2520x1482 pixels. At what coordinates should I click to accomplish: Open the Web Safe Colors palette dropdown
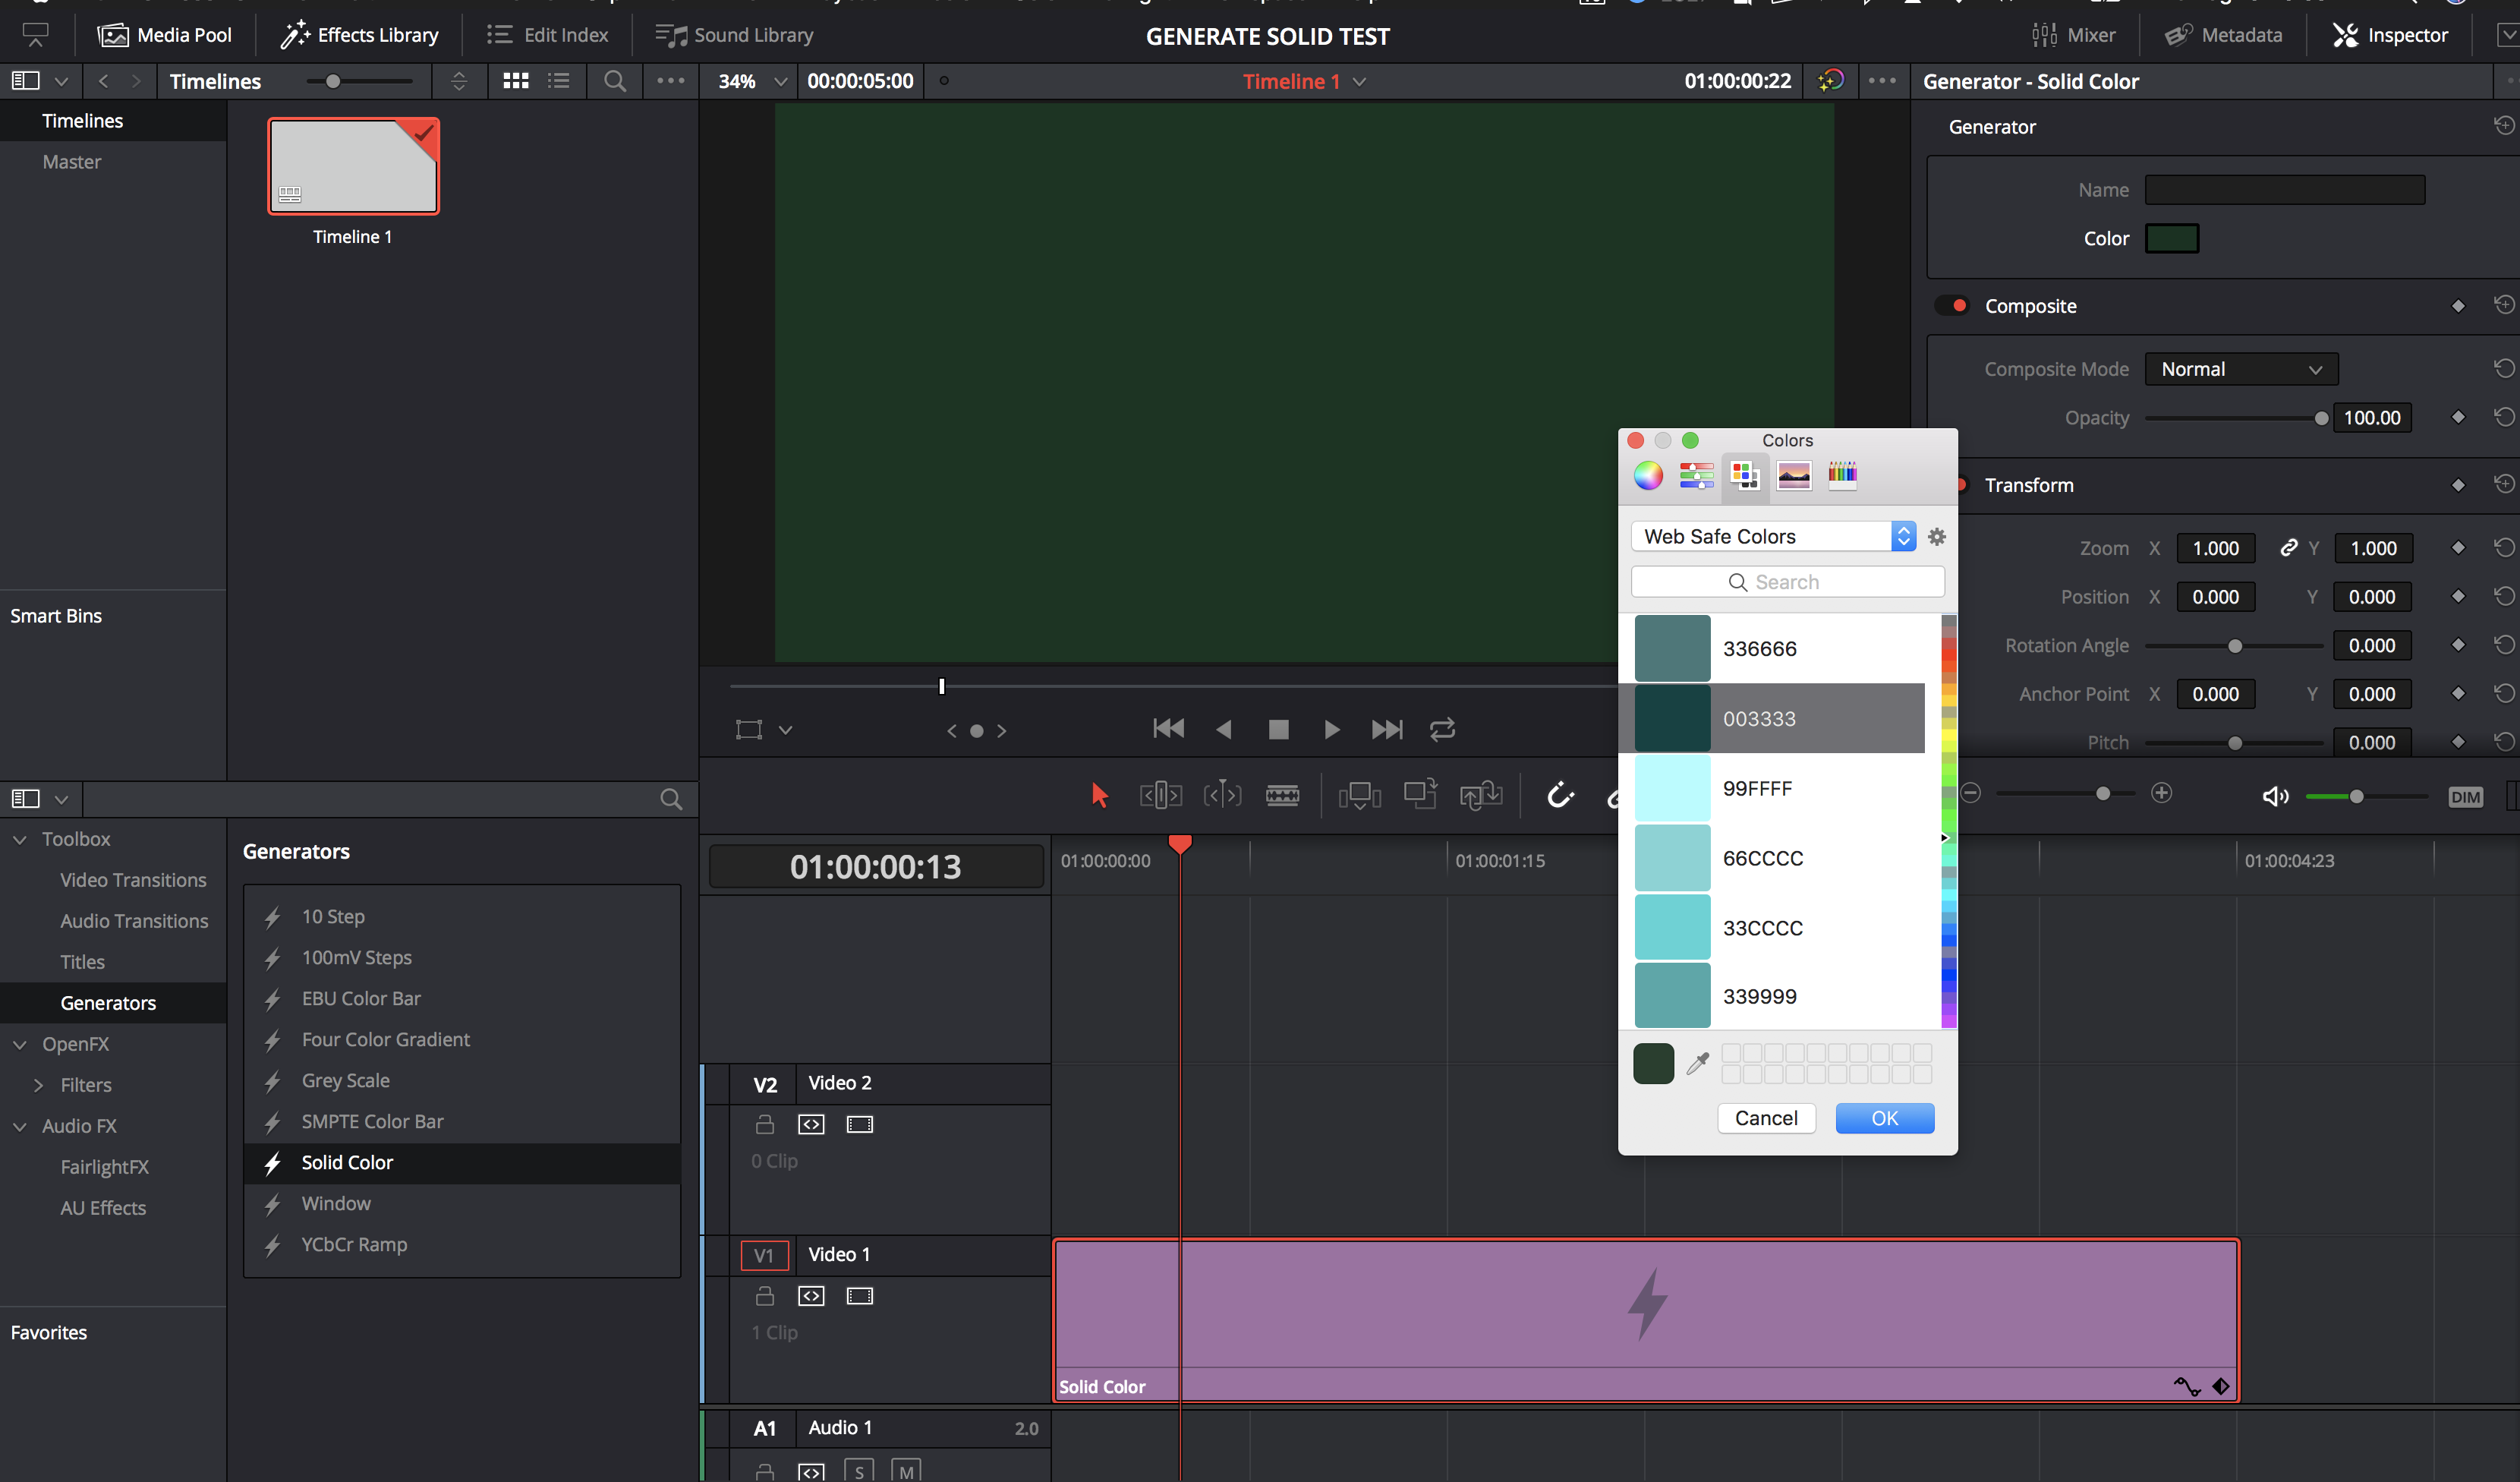coord(1773,536)
